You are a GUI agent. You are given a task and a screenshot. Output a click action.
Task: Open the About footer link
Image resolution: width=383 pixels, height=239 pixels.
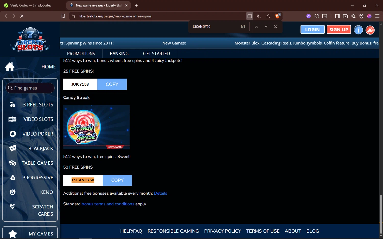pyautogui.click(x=293, y=231)
